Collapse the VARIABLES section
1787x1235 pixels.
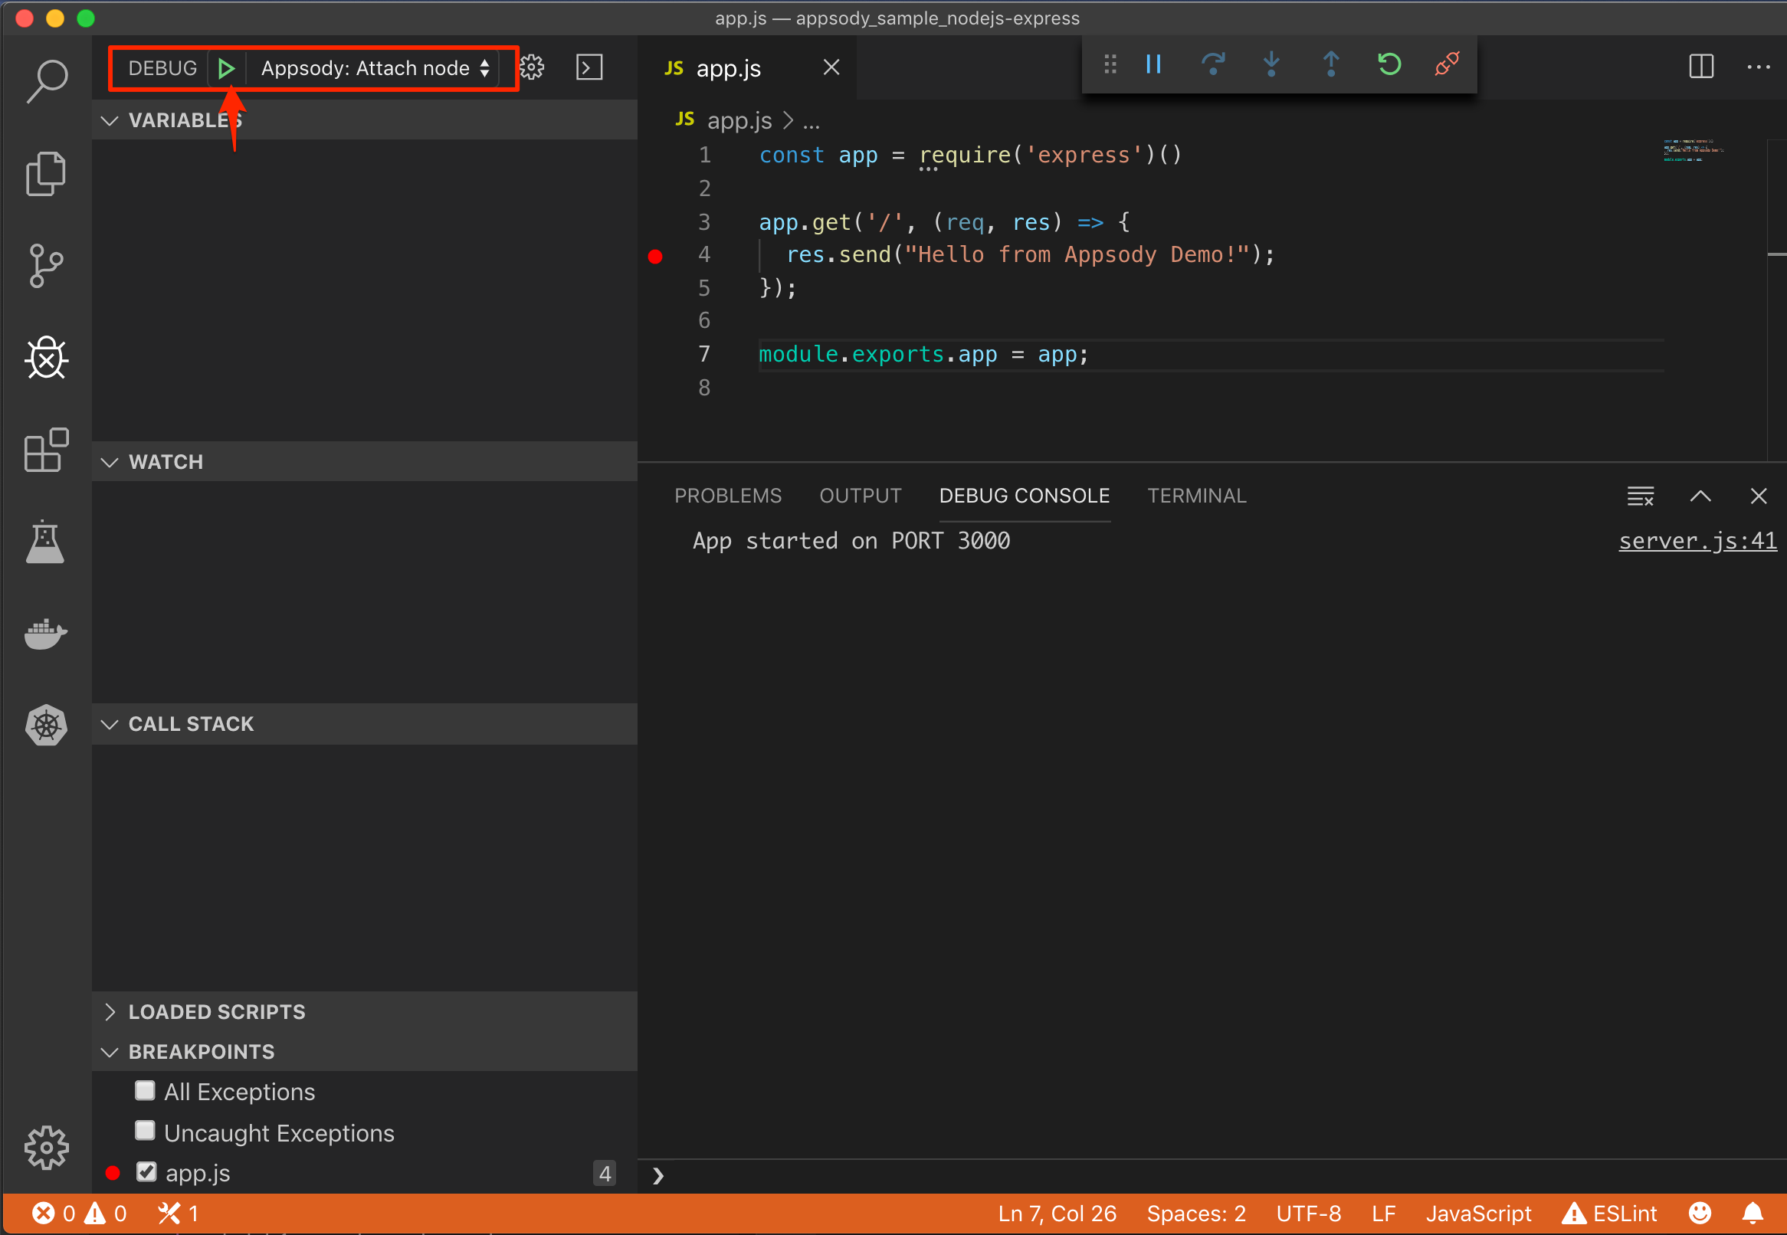point(365,120)
